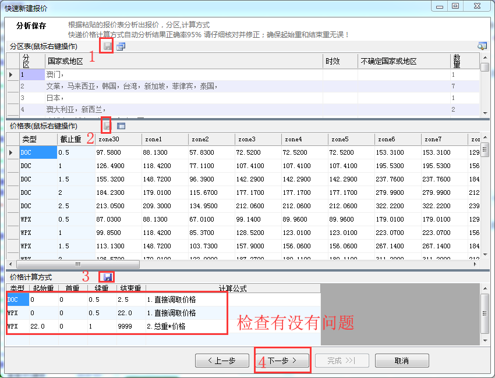Click the 结束重 cell showing 9999

coord(131,327)
